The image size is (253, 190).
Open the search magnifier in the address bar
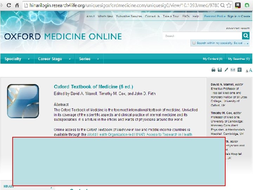coord(222,5)
